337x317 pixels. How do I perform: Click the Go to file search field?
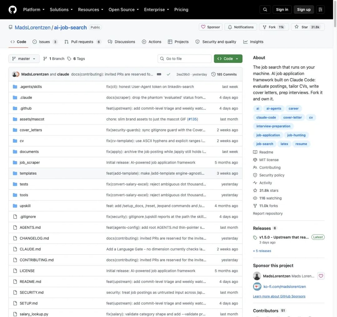click(184, 59)
